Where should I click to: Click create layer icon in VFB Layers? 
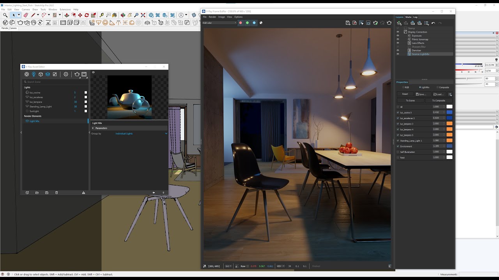pos(399,23)
